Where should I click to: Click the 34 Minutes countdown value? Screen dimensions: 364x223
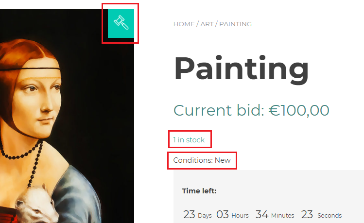(x=262, y=215)
